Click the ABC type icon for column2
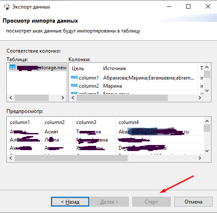 click(74, 86)
